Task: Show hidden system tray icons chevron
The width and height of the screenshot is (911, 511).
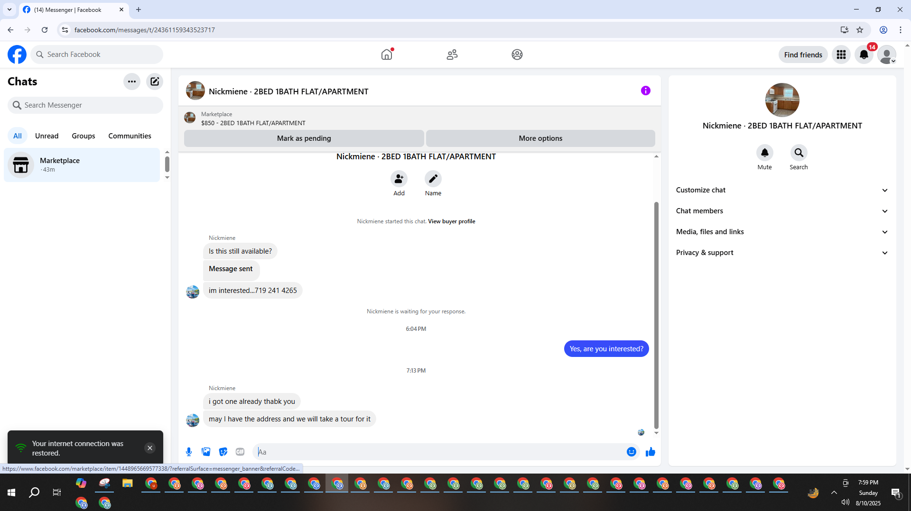Action: click(834, 493)
